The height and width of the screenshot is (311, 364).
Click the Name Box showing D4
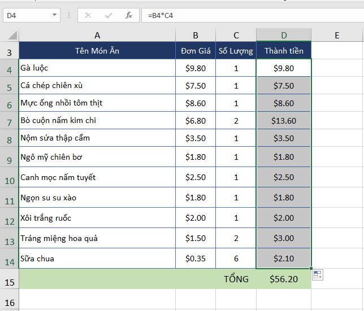(x=32, y=16)
